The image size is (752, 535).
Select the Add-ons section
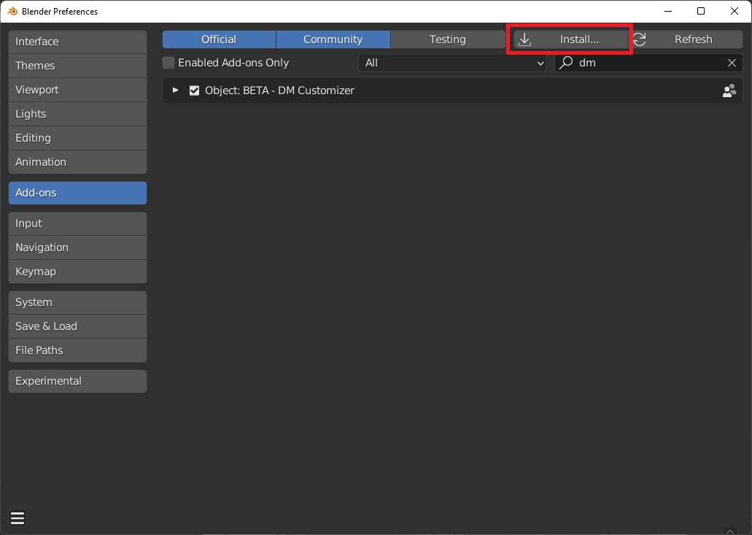(78, 193)
